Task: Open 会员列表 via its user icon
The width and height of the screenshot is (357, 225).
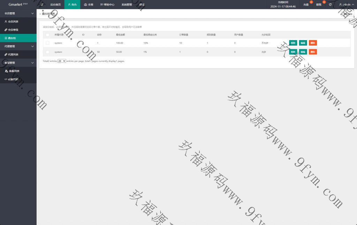Action: pos(6,22)
